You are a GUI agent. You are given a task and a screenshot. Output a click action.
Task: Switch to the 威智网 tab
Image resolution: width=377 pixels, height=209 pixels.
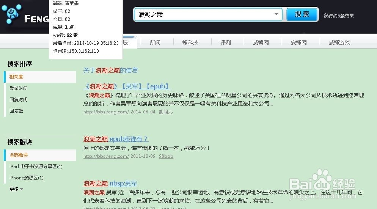pyautogui.click(x=261, y=42)
